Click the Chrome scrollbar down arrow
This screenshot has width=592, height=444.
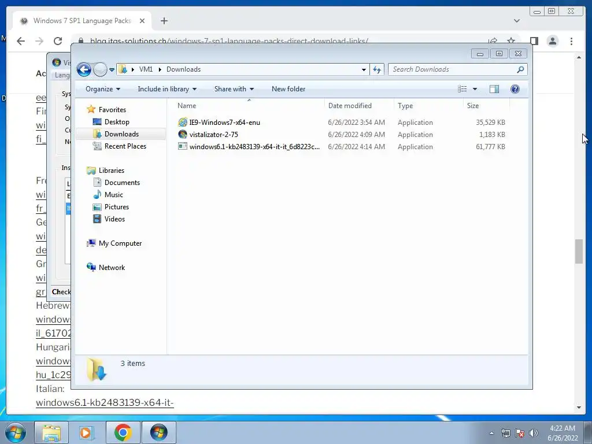pos(579,408)
